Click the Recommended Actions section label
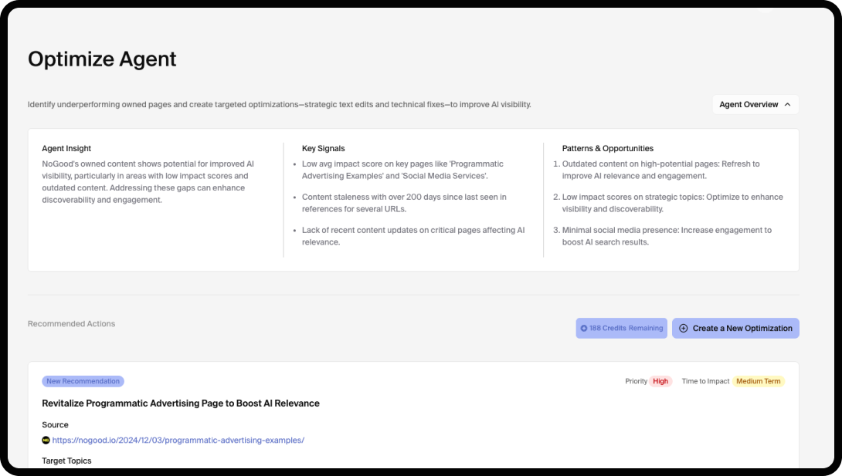Viewport: 842px width, 476px height. 71,324
